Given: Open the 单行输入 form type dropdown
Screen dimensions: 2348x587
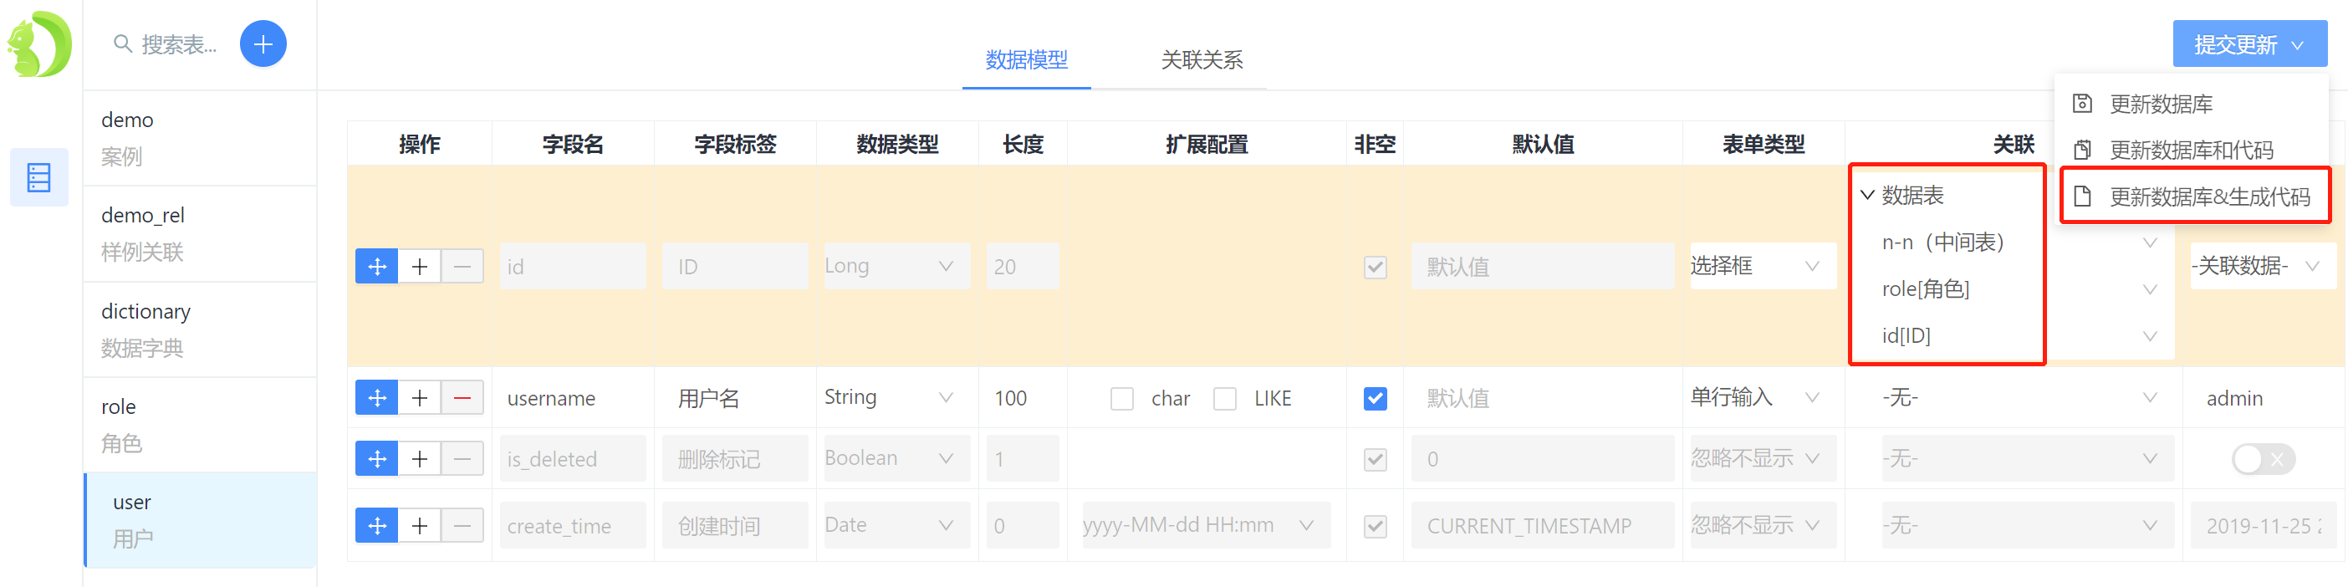Looking at the screenshot, I should [1763, 397].
